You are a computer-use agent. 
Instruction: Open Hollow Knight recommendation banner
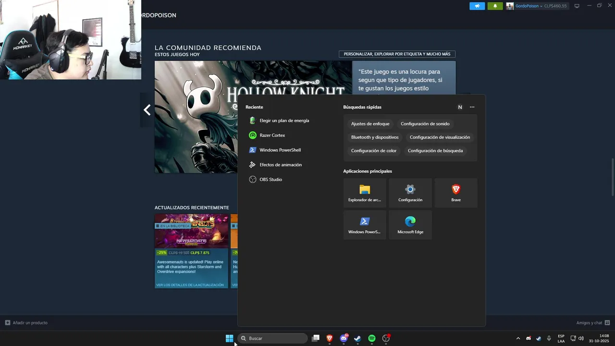253,117
